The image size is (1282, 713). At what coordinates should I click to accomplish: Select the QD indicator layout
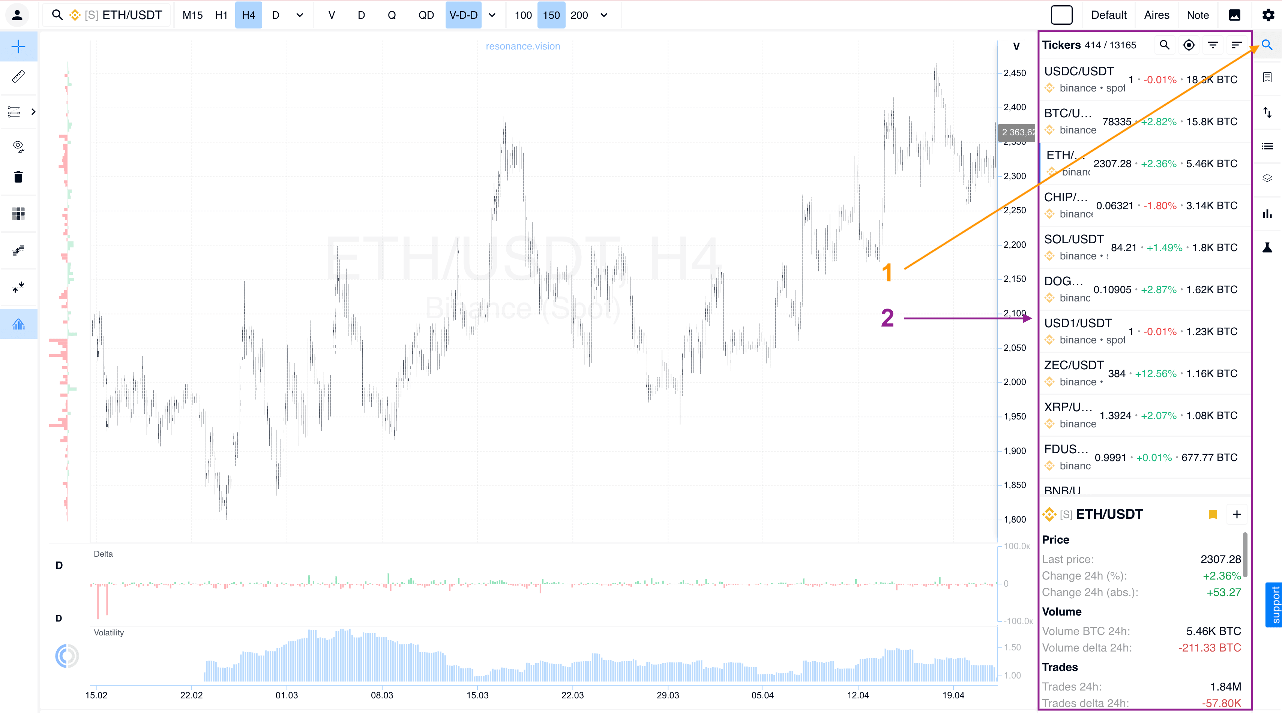[x=426, y=15]
